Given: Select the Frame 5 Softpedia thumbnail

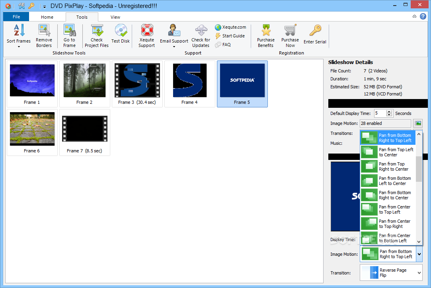Looking at the screenshot, I should pos(242,84).
